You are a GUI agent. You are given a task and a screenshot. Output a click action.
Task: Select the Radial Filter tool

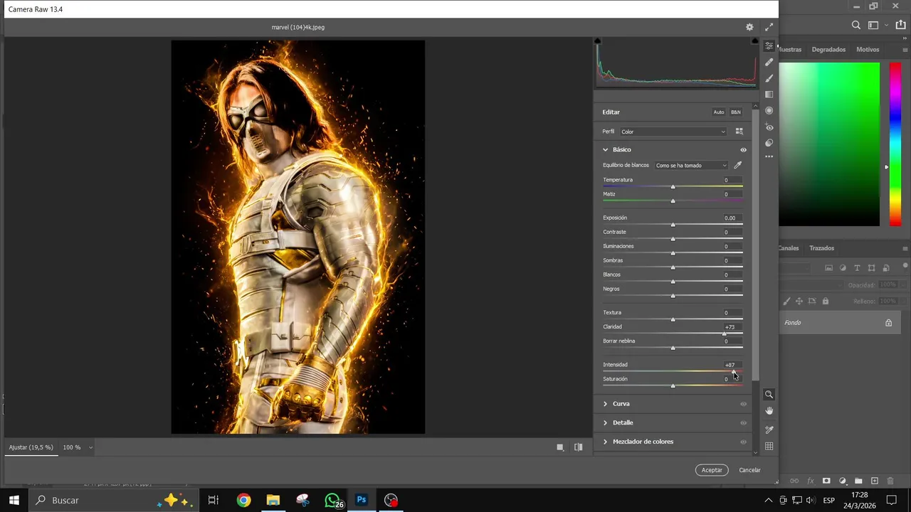point(769,111)
